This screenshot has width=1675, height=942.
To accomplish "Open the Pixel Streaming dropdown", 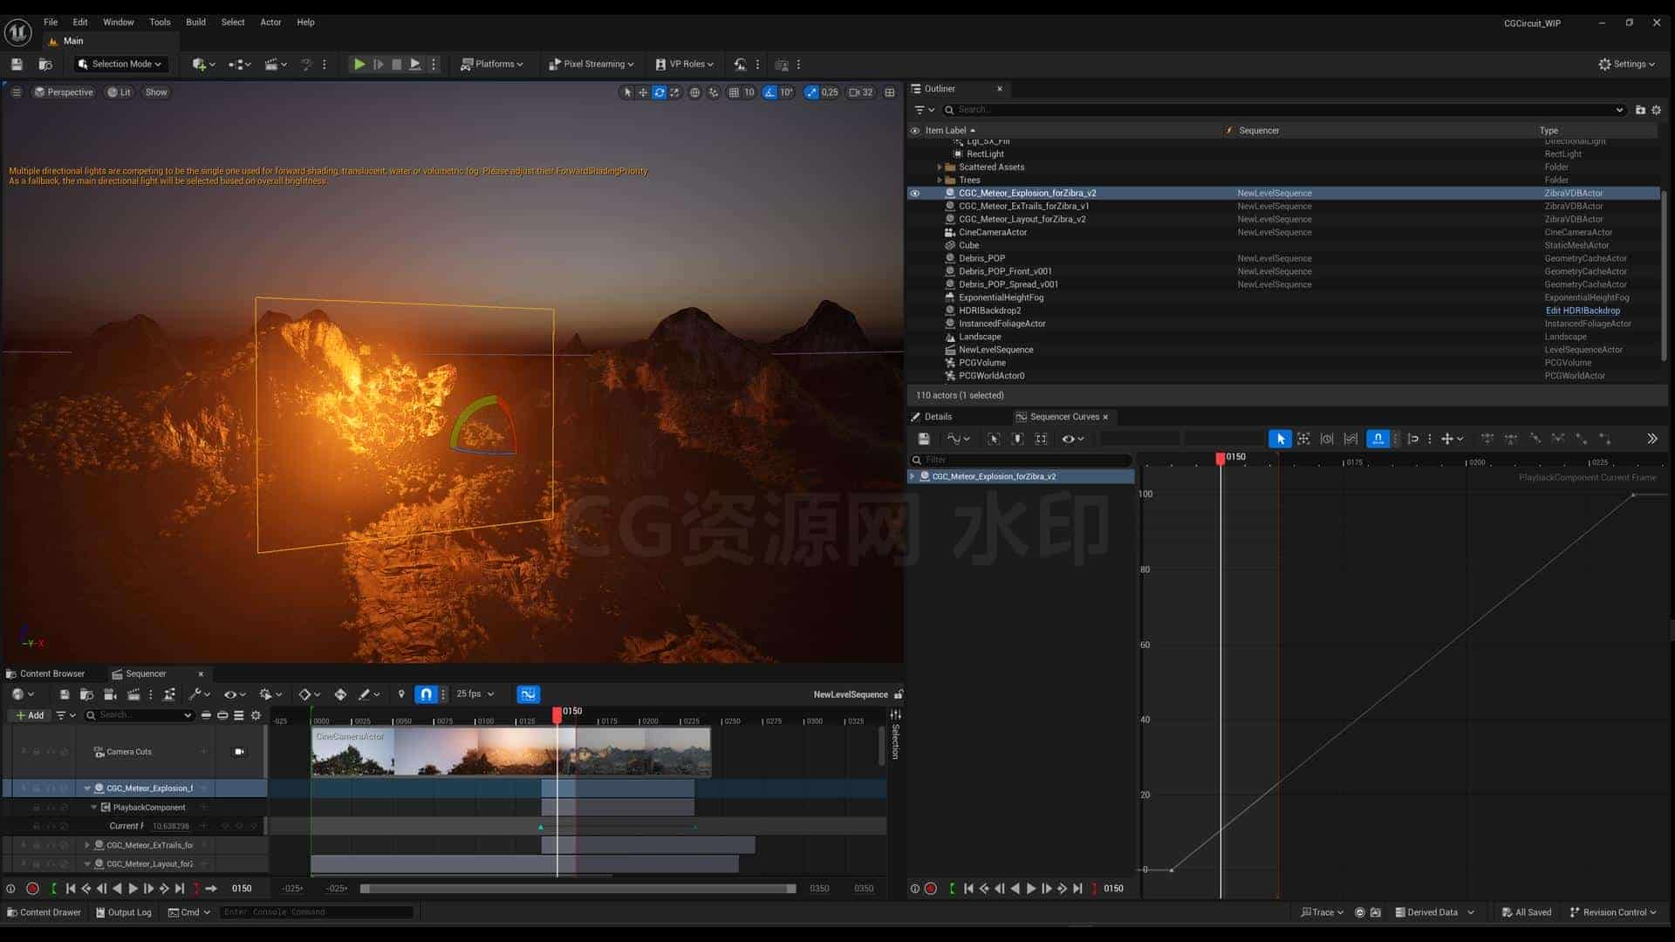I will click(591, 65).
